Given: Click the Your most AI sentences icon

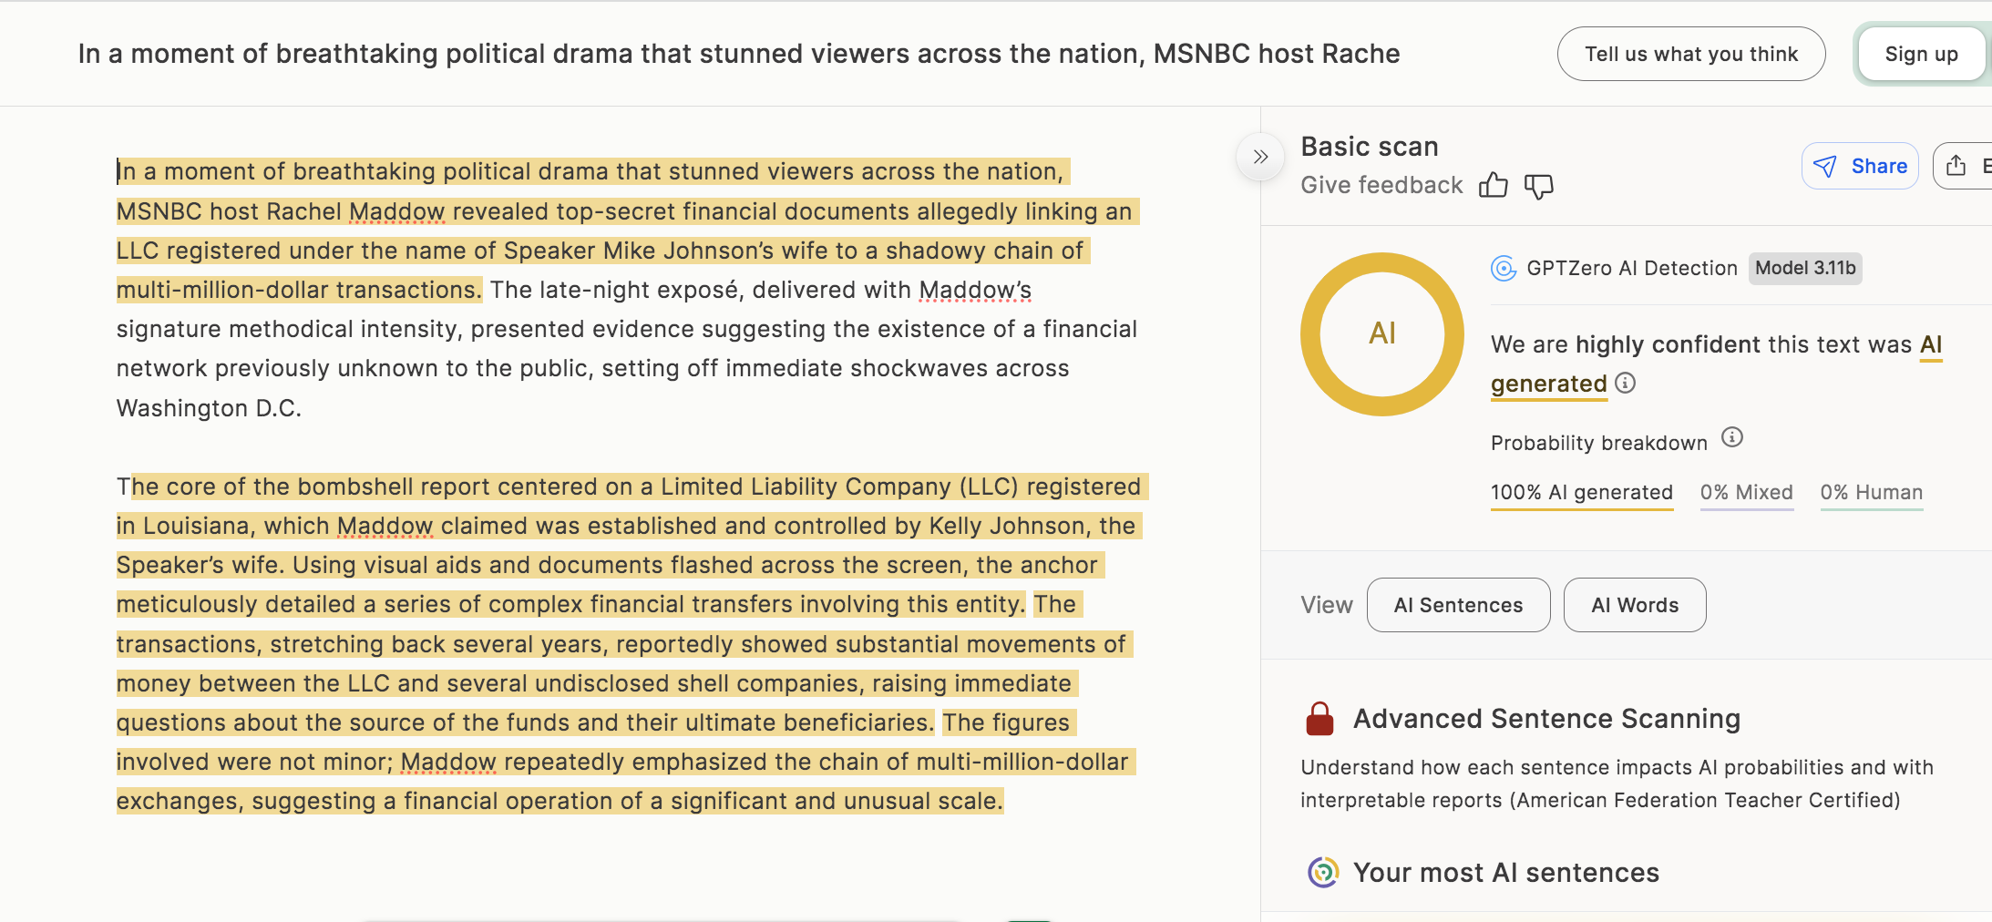Looking at the screenshot, I should pos(1322,873).
